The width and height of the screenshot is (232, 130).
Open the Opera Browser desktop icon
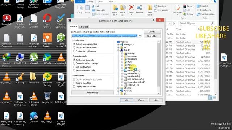47,21
